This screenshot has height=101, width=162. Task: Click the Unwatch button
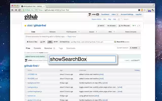point(112,26)
